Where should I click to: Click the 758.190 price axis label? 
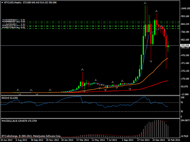pyautogui.click(x=185, y=32)
